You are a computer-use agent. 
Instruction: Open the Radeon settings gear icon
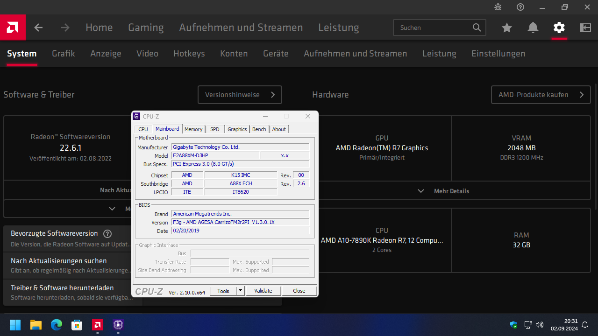coord(559,28)
